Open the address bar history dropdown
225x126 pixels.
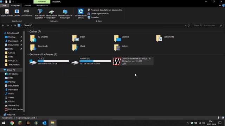pyautogui.click(x=186, y=26)
